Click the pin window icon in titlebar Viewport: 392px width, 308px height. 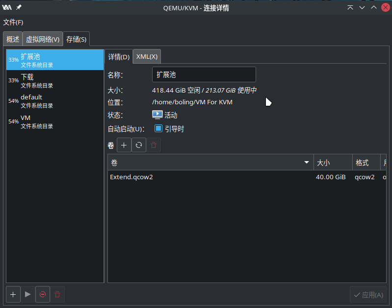(x=19, y=7)
